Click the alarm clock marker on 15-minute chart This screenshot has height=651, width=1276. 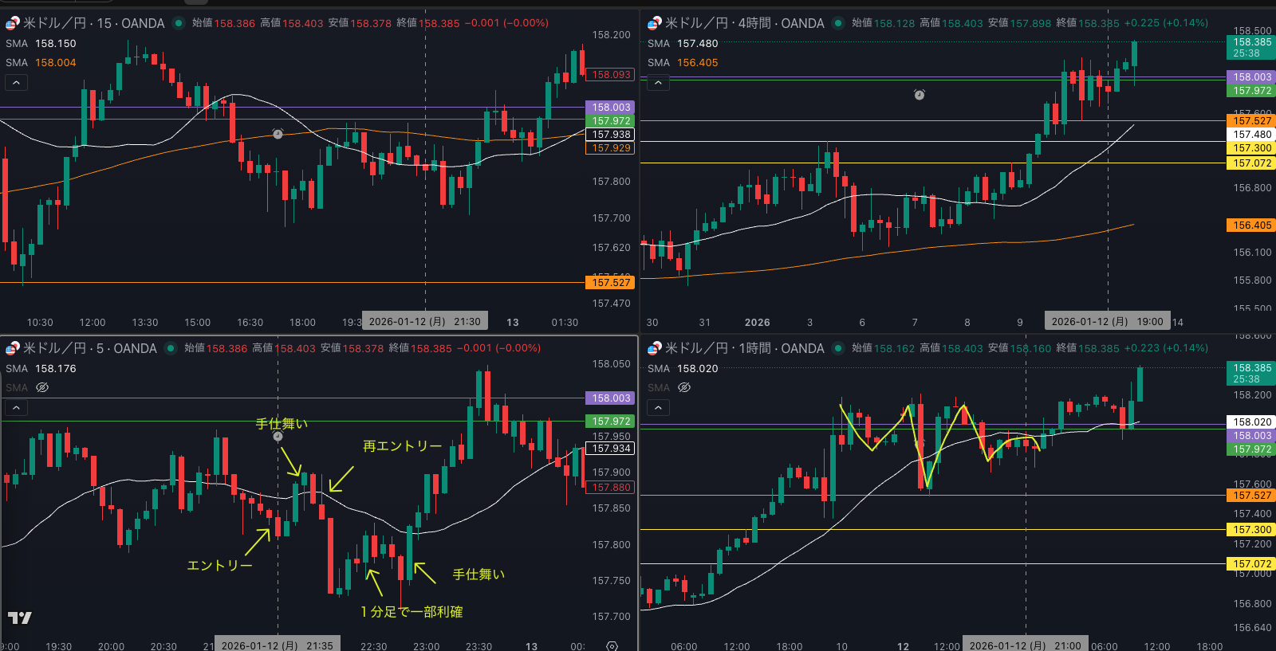(278, 134)
